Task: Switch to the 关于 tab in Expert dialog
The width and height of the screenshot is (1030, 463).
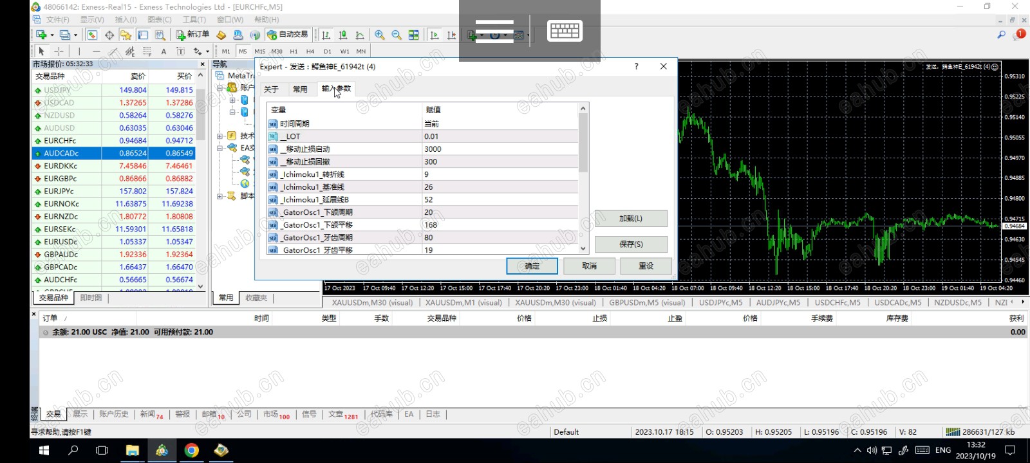Action: [x=272, y=89]
